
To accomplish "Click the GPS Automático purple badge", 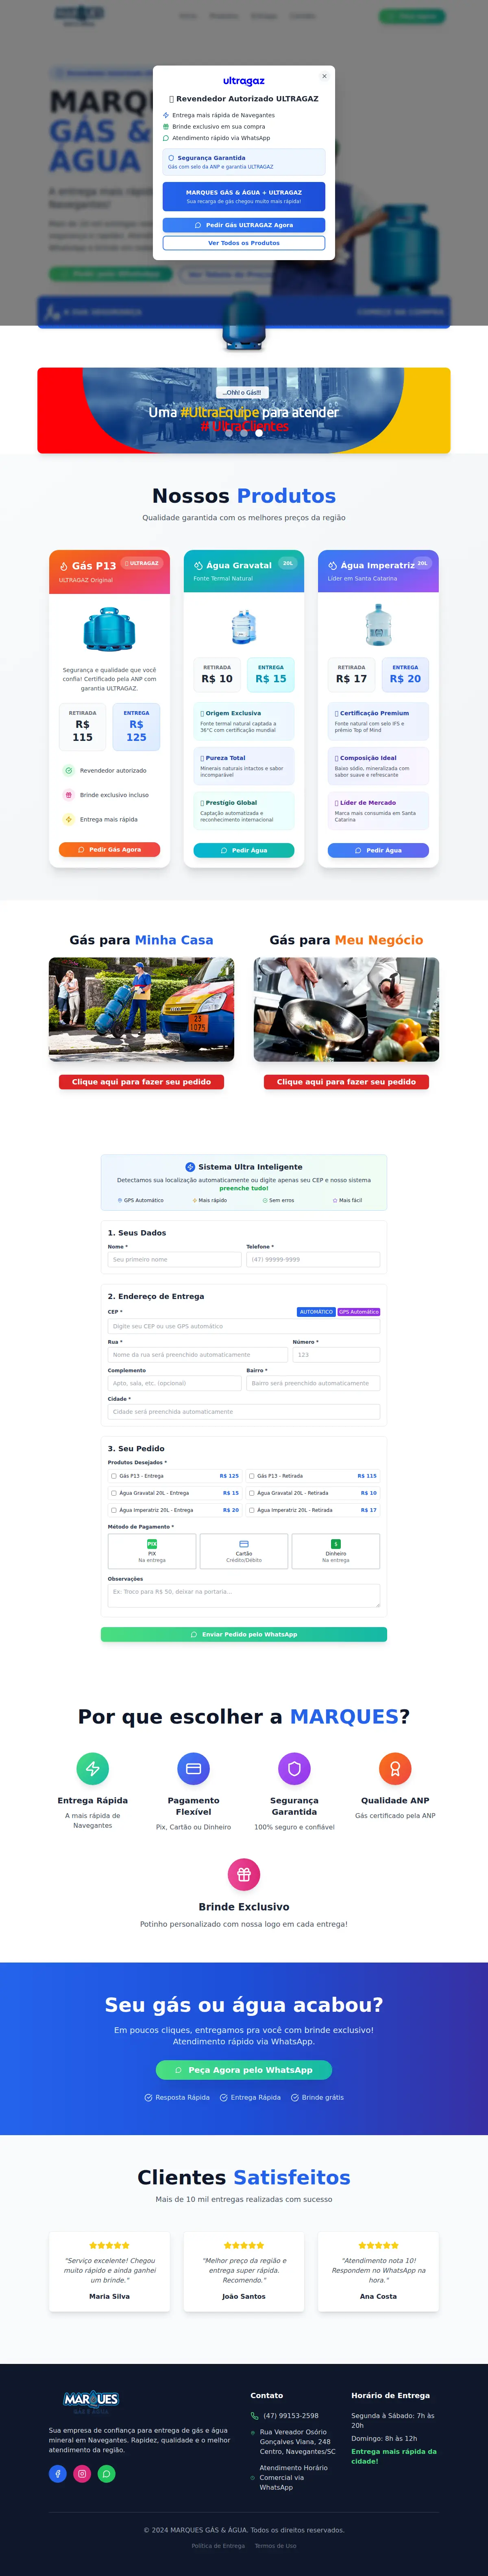I will tap(359, 1312).
